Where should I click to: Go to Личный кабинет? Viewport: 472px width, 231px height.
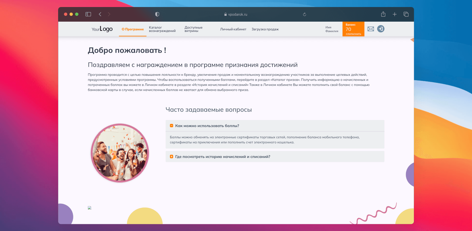pyautogui.click(x=233, y=29)
